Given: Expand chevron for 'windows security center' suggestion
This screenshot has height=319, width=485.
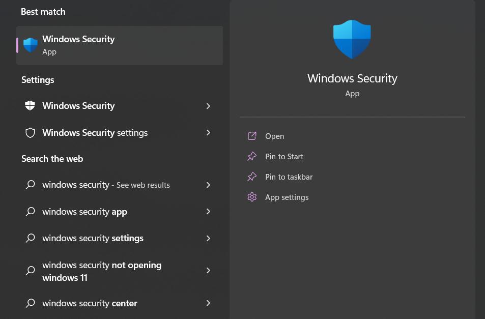Looking at the screenshot, I should tap(208, 303).
